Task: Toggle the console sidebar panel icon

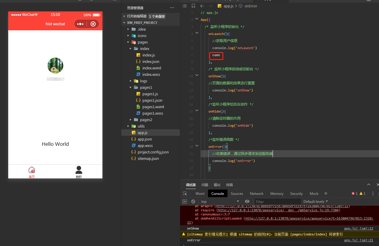Action: click(x=184, y=202)
